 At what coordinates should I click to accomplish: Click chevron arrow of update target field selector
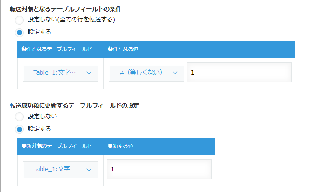point(89,170)
